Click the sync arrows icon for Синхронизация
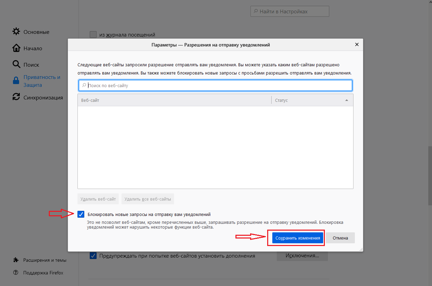 click(x=16, y=97)
